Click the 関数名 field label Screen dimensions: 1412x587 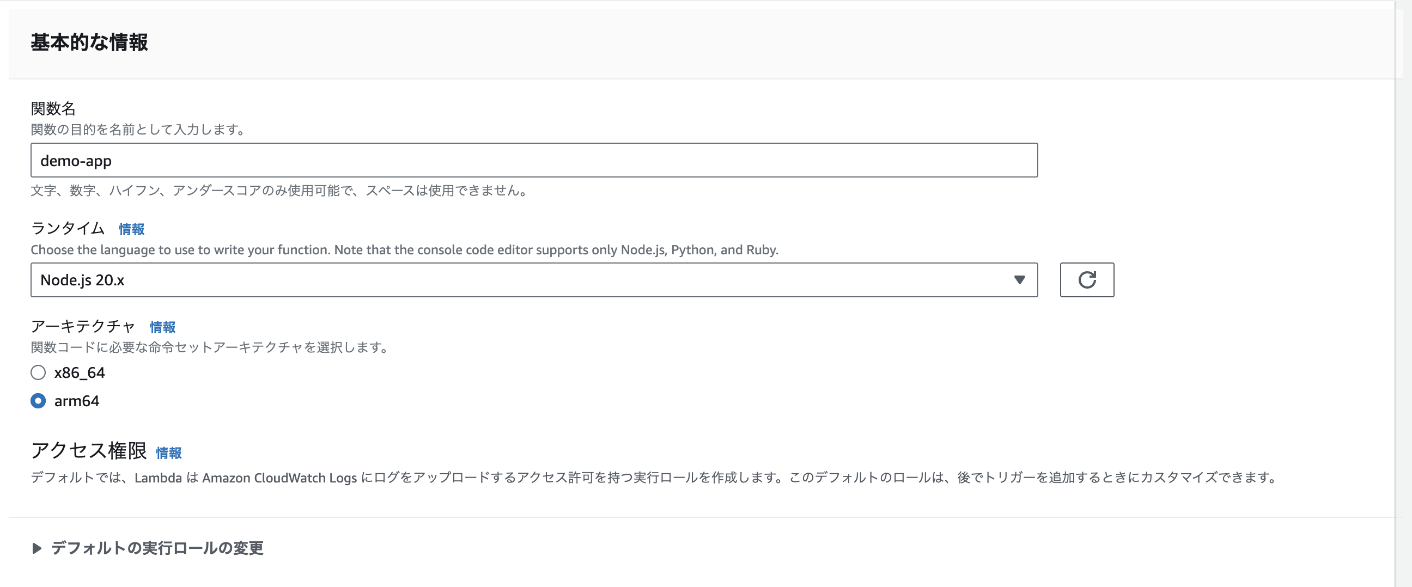[x=53, y=108]
